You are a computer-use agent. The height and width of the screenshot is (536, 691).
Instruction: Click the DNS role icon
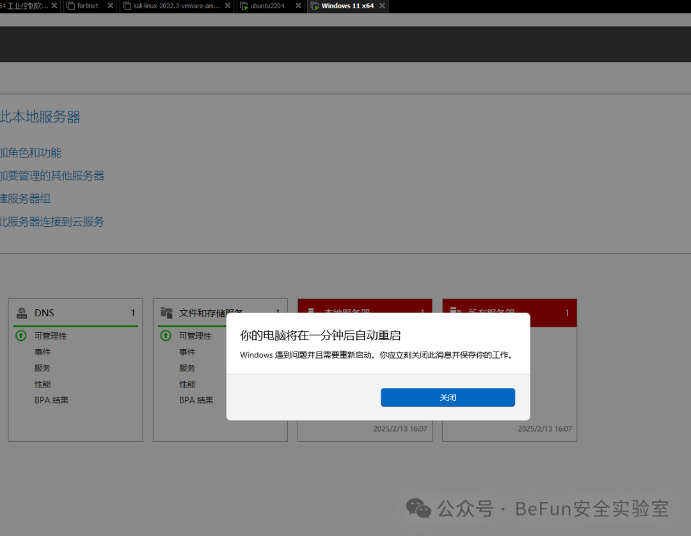tap(22, 313)
